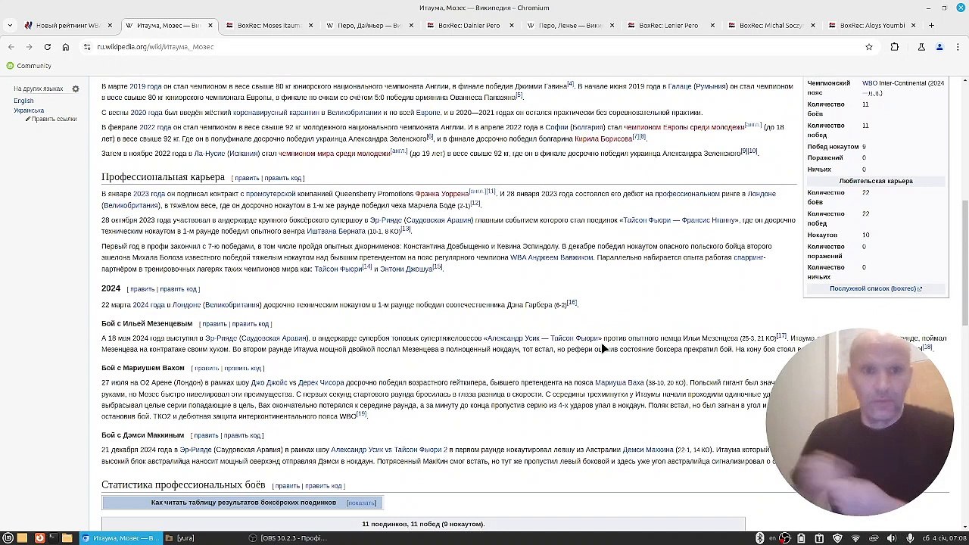Open the 'Александр Усик — Тайсон Фьюри' link
This screenshot has width=969, height=545.
pyautogui.click(x=544, y=338)
